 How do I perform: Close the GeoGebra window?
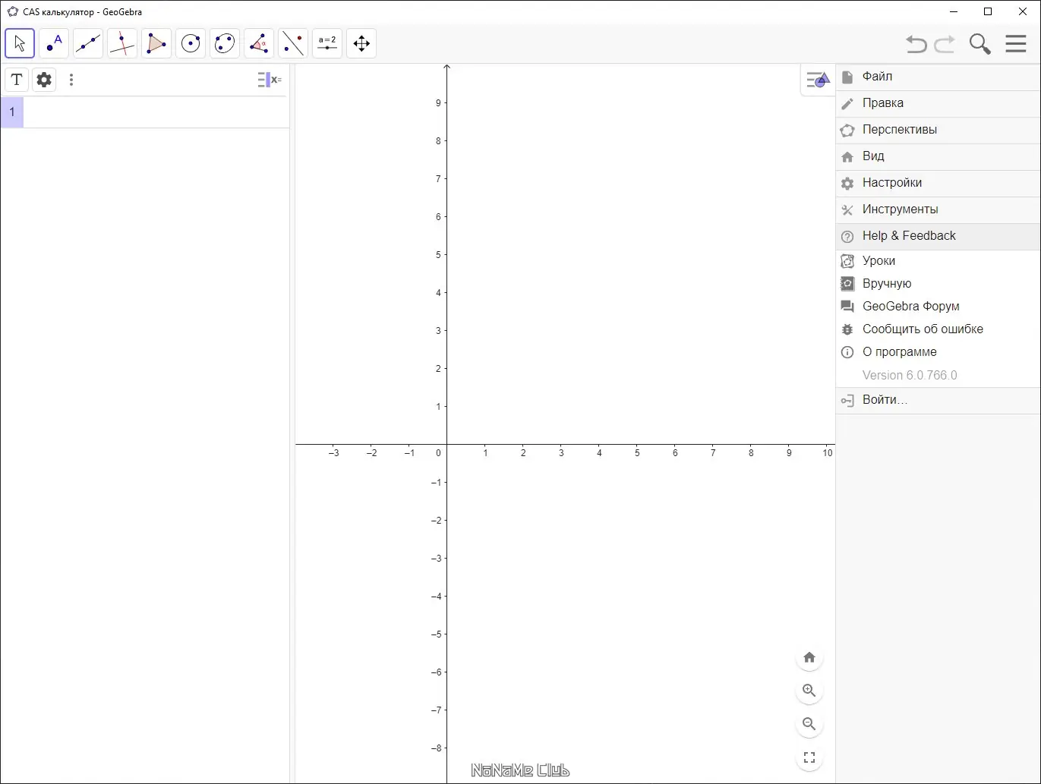coord(1023,11)
